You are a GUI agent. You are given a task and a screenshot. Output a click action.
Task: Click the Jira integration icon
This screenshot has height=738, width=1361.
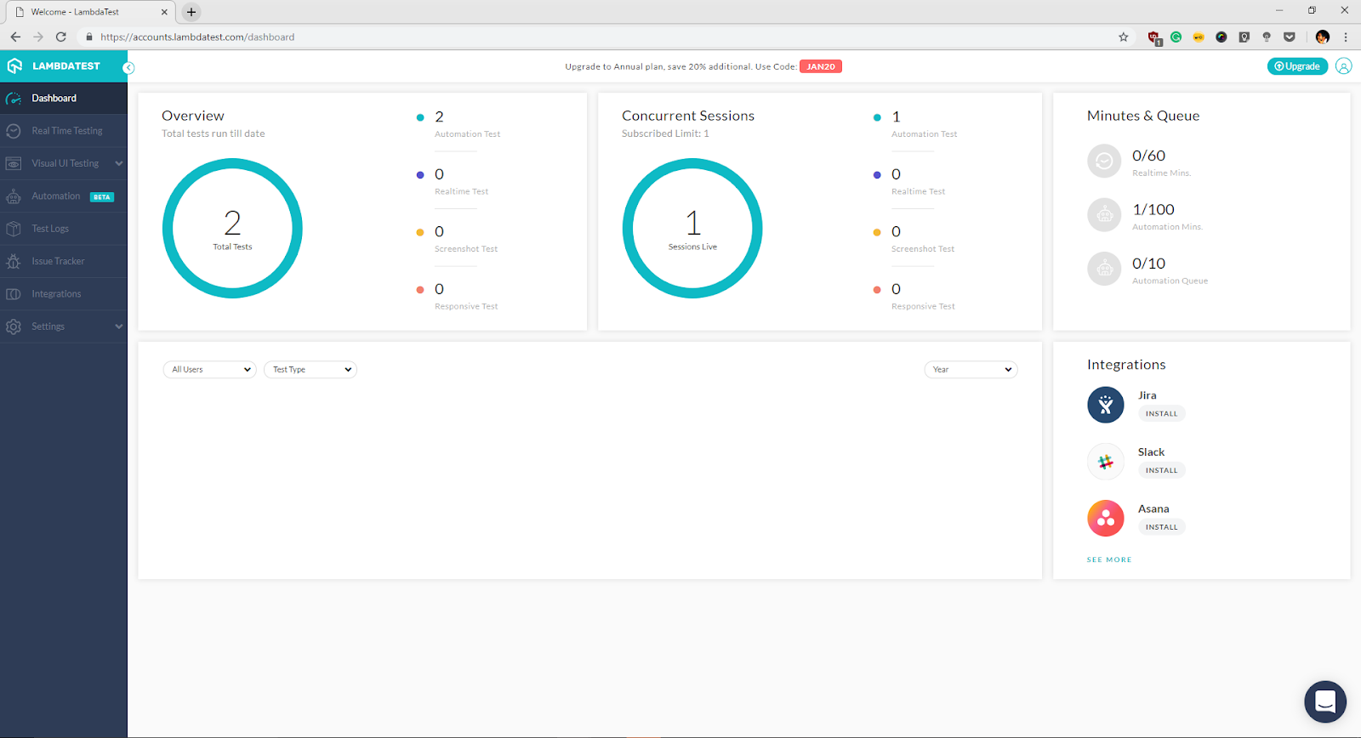[x=1105, y=405]
